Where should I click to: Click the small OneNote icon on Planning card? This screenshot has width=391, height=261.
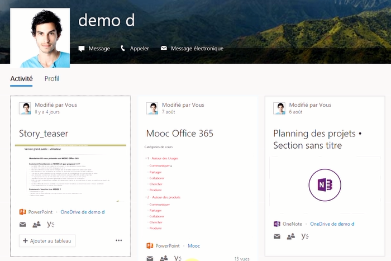(277, 224)
